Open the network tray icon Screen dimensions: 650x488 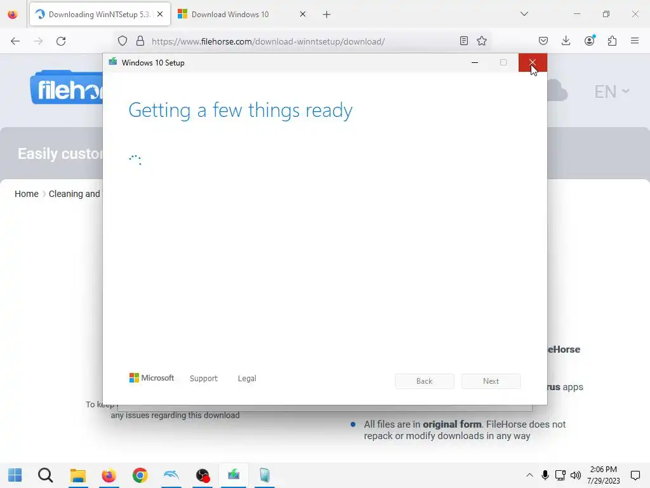click(560, 475)
